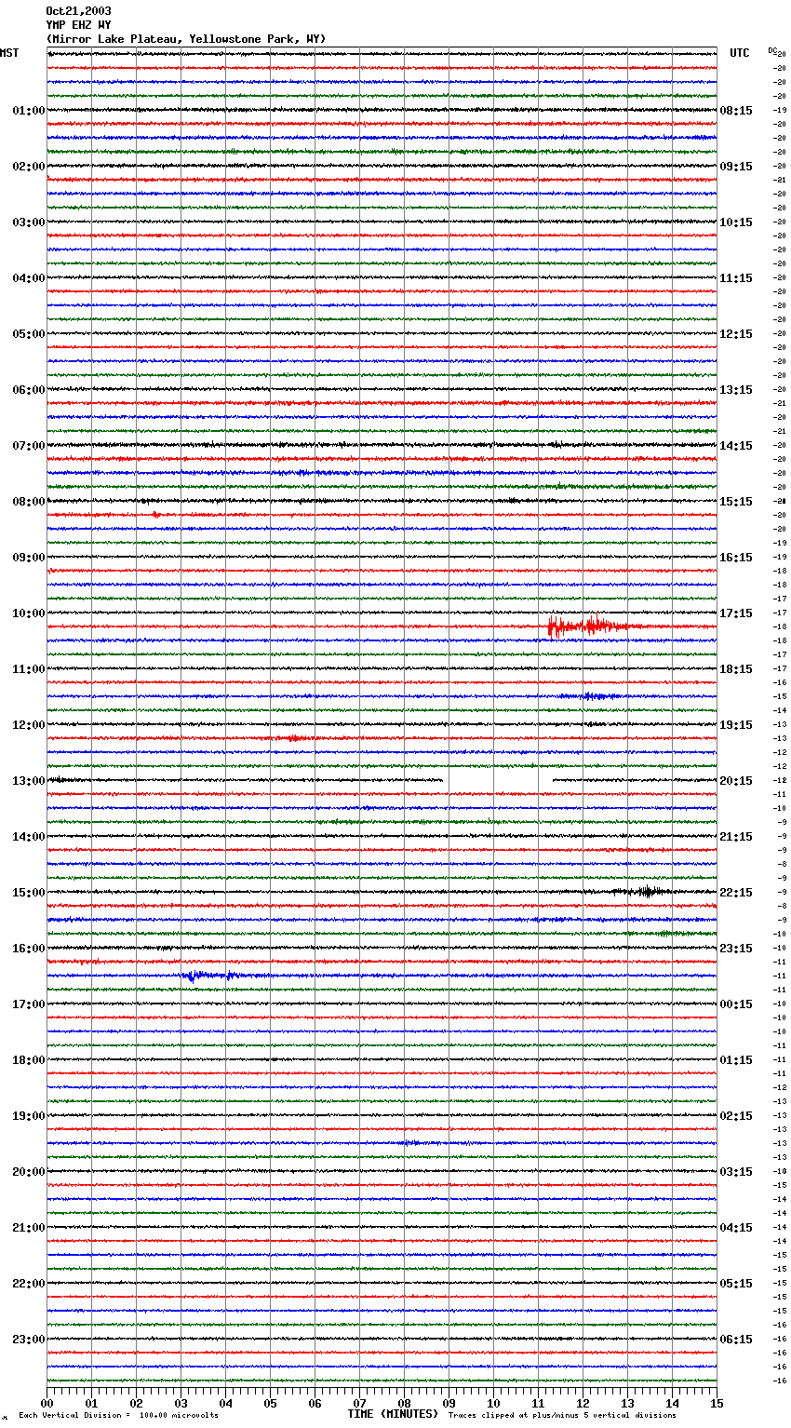
Task: Click the blue seismic event below 16:00
Action: (x=212, y=976)
